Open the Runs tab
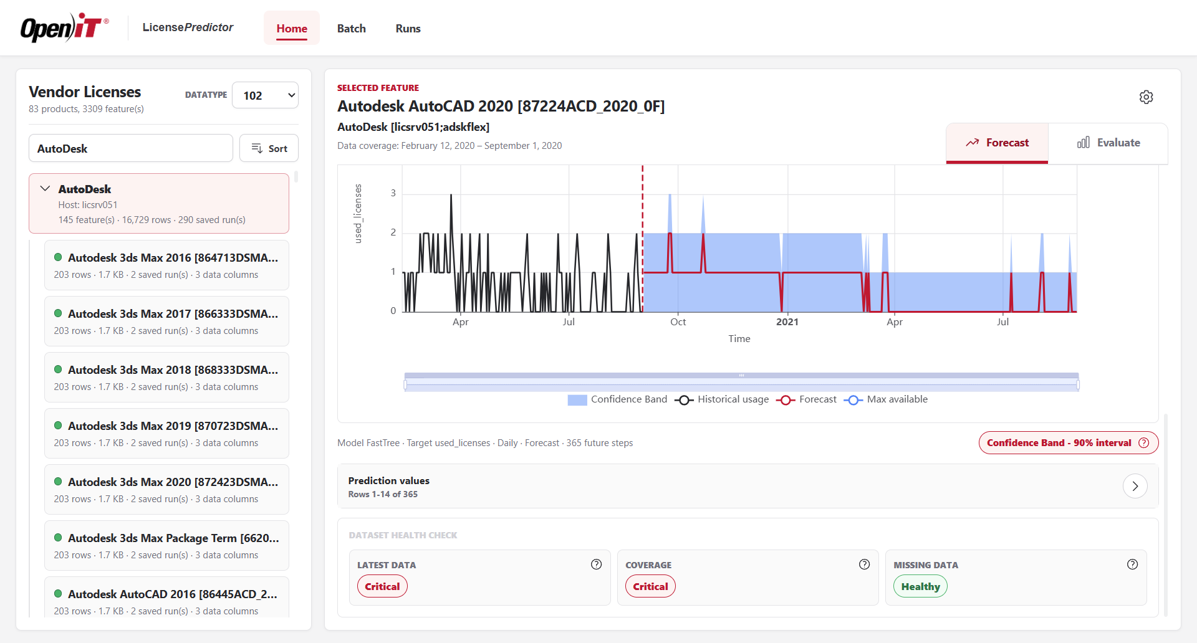 [x=408, y=28]
